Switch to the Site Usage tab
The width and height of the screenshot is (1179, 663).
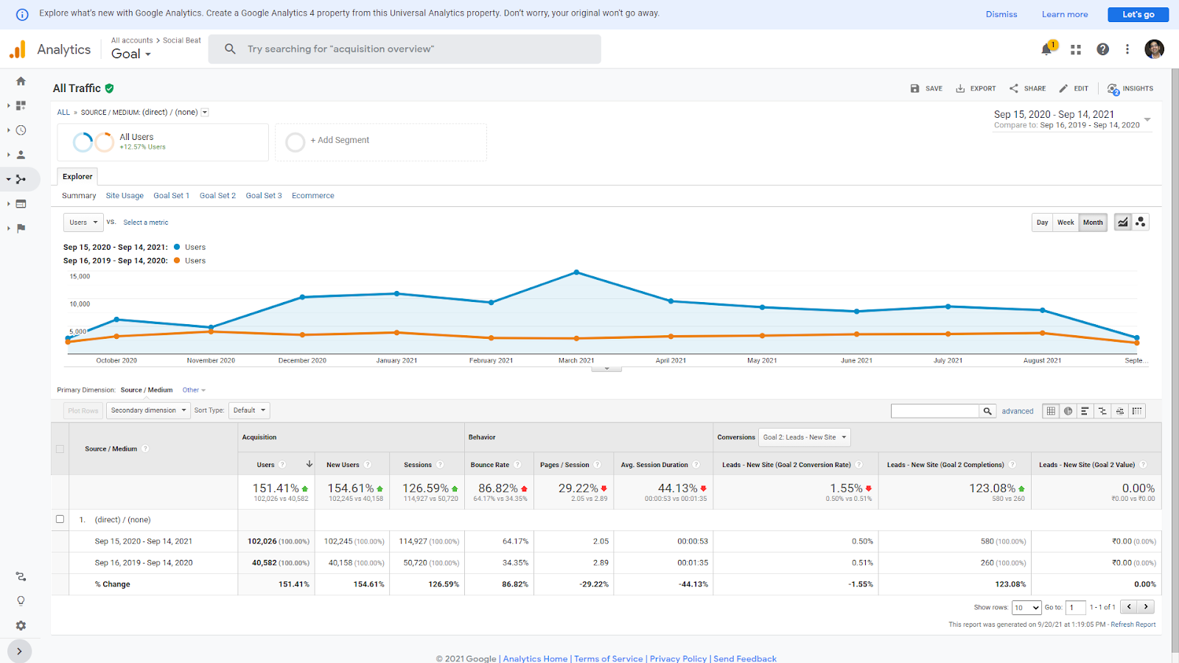point(125,196)
